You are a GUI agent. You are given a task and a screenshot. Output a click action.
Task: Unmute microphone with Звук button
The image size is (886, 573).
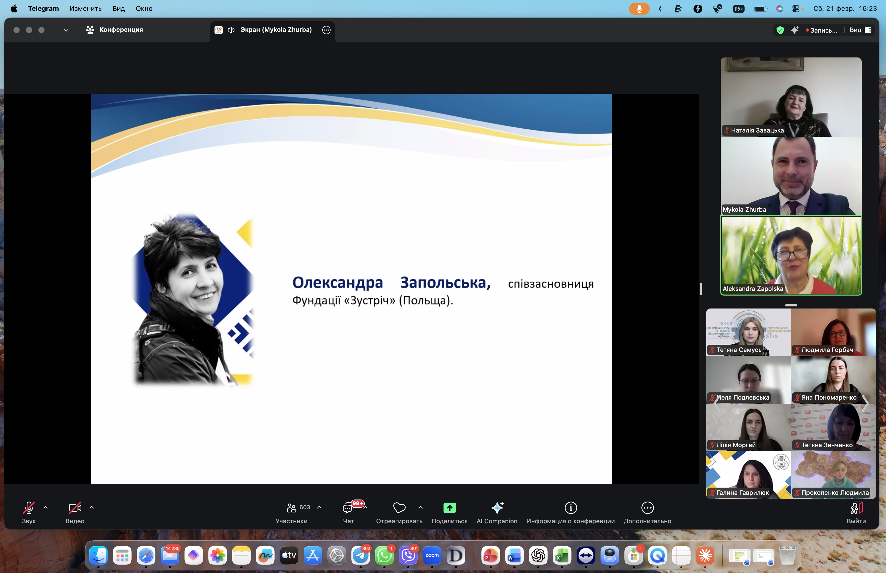[29, 508]
